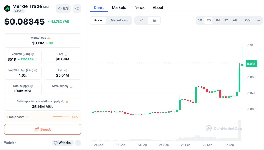
Task: Toggle LOG scale on chart
Action: click(246, 20)
